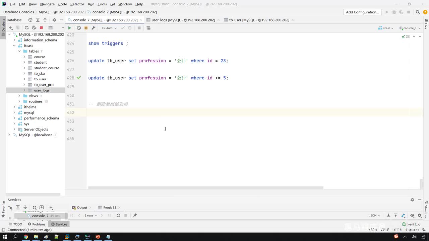429x241 pixels.
Task: Open Chrome from the Windows taskbar
Action: click(25, 237)
